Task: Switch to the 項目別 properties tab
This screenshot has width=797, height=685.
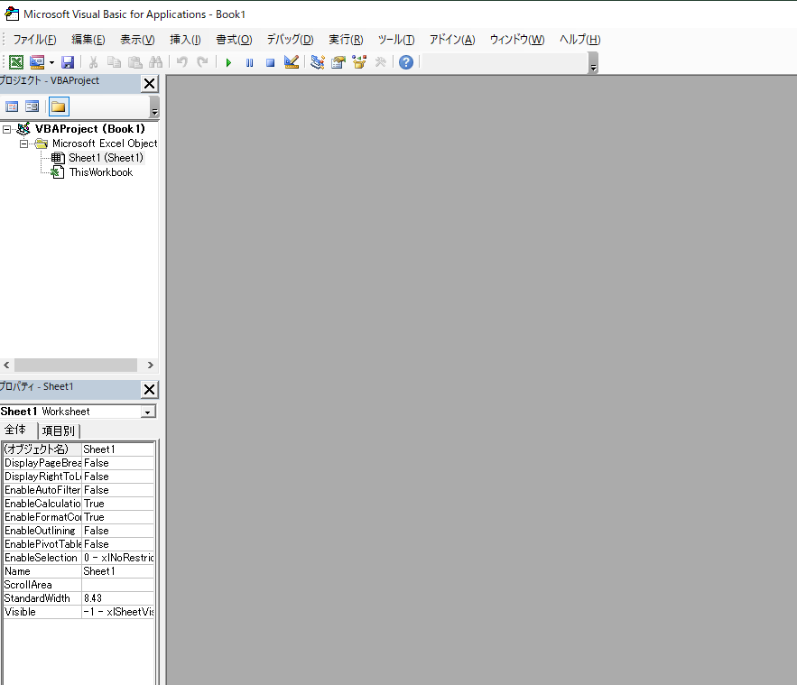Action: [x=59, y=430]
